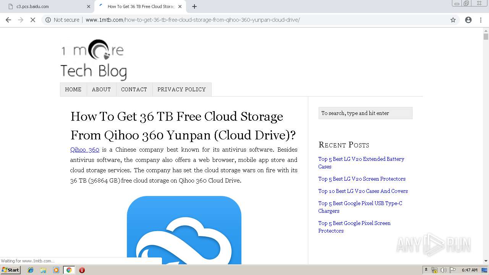
Task: Open Top 5 Best LG V20 Extended Battery Cases
Action: click(361, 163)
